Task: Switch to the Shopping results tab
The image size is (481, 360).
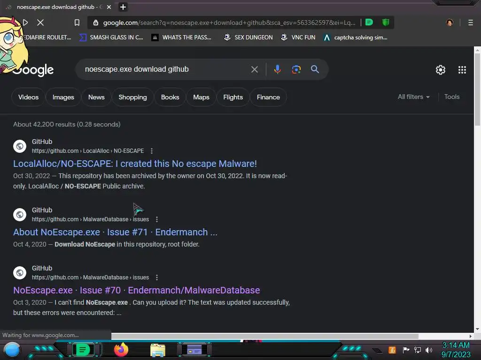Action: click(132, 97)
